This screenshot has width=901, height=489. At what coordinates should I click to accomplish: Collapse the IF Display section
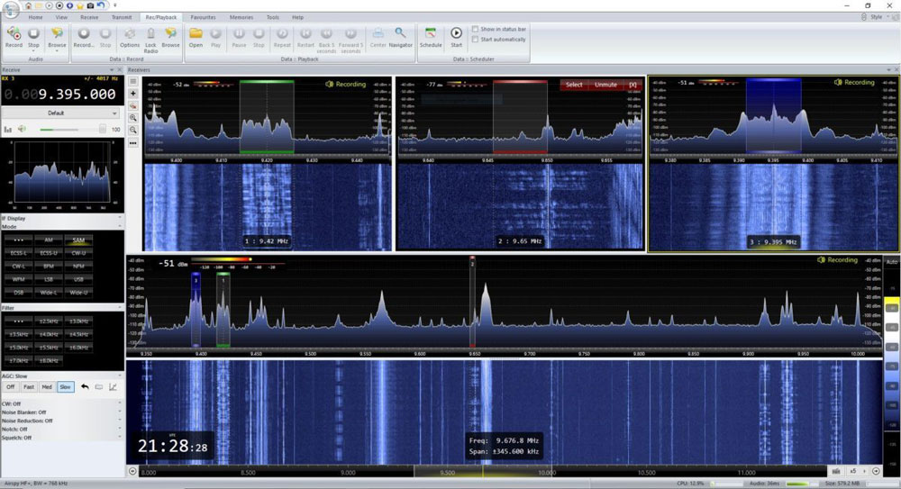(120, 218)
